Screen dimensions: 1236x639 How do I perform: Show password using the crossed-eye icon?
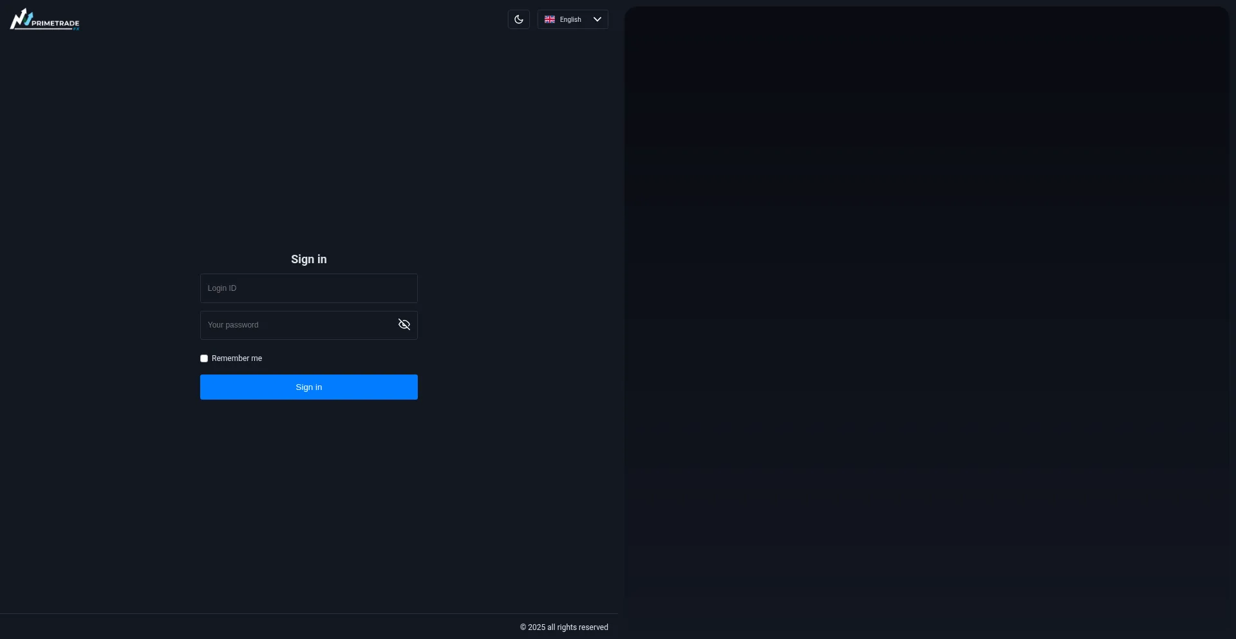point(404,325)
